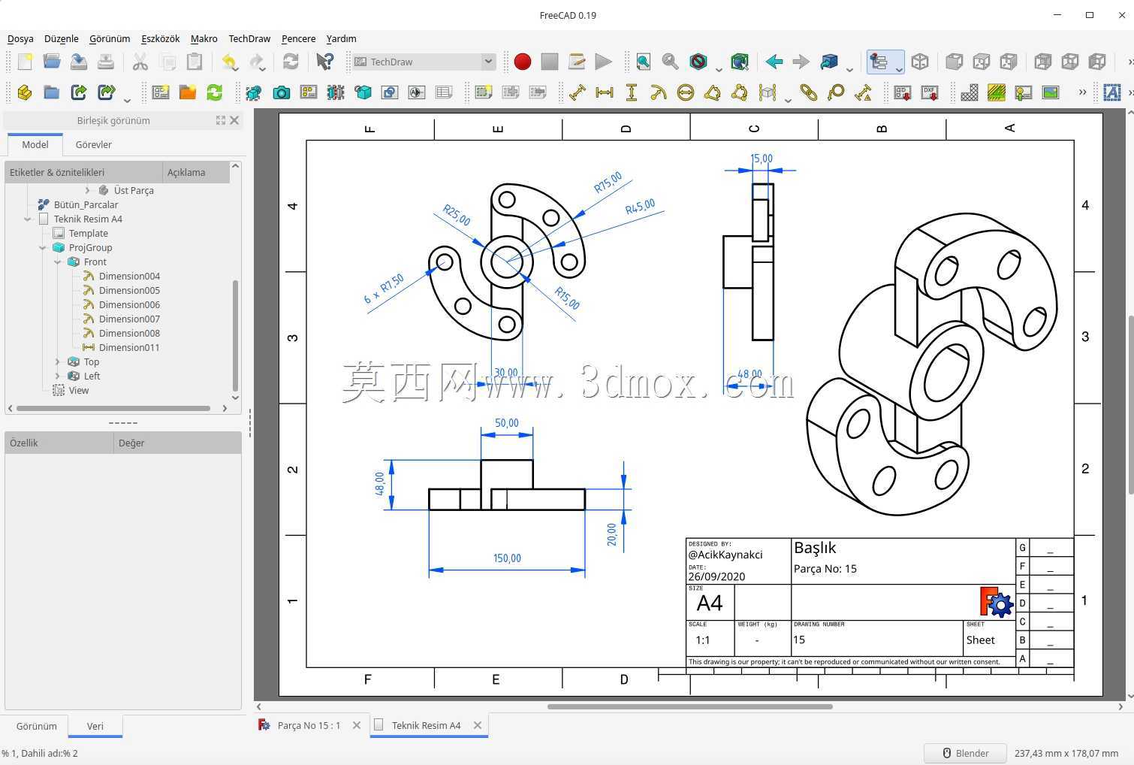This screenshot has height=765, width=1134.
Task: Open the draw style dropdown arrow
Action: (x=718, y=69)
